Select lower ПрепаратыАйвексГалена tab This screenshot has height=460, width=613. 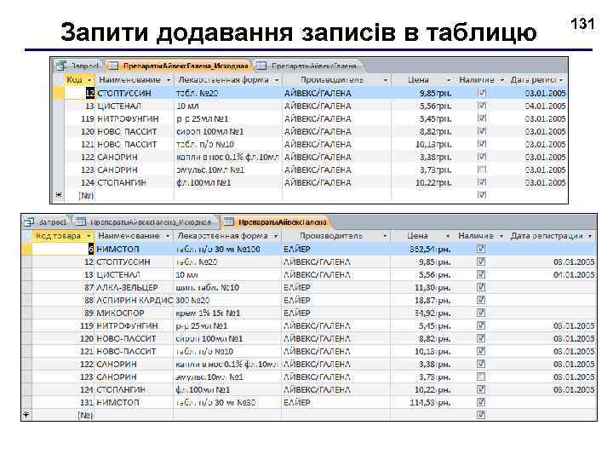(276, 222)
